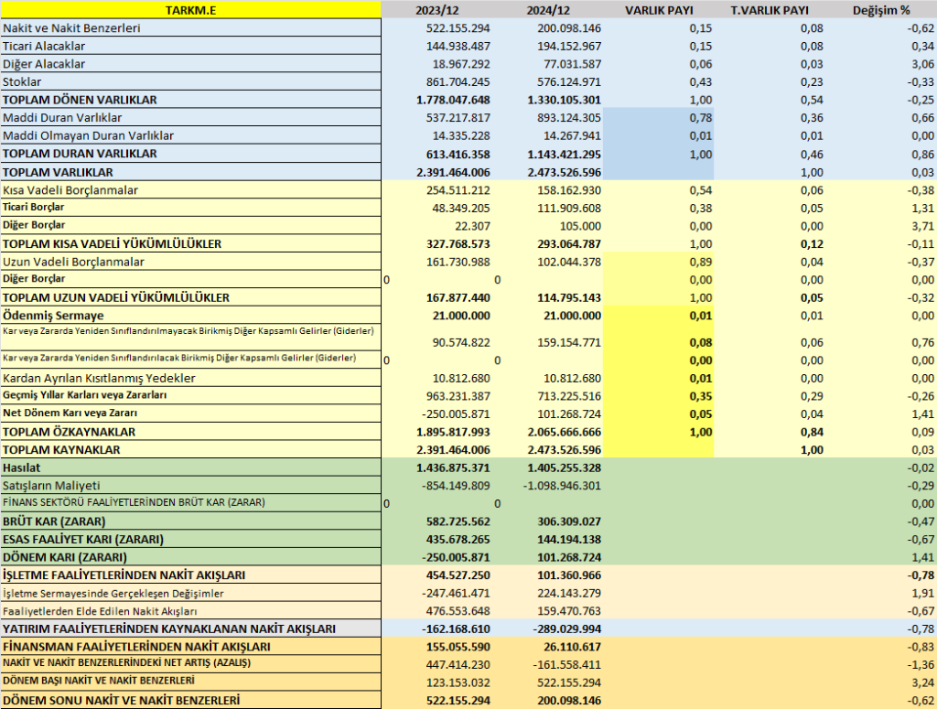The height and width of the screenshot is (709, 937).
Task: Click the value 861.704.245 in Stoklar row
Action: (x=458, y=81)
